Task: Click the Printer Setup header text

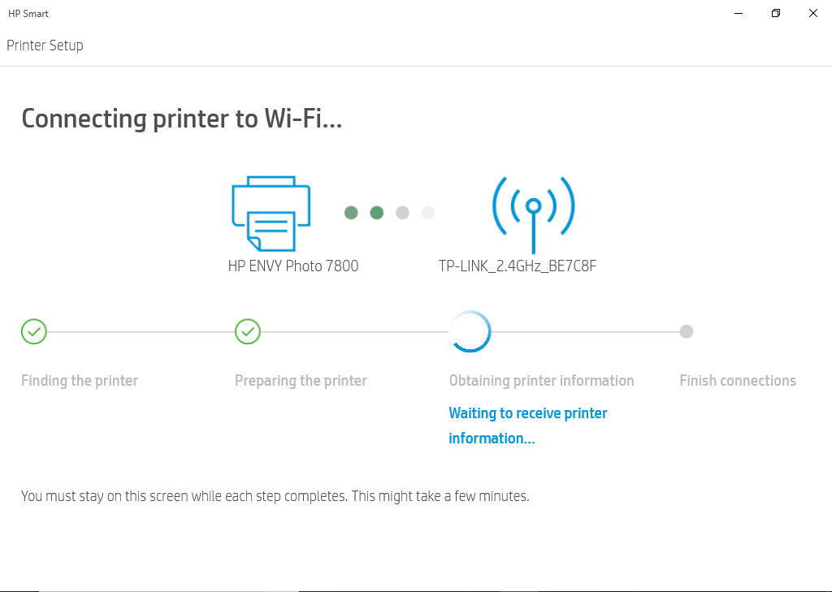Action: (45, 45)
